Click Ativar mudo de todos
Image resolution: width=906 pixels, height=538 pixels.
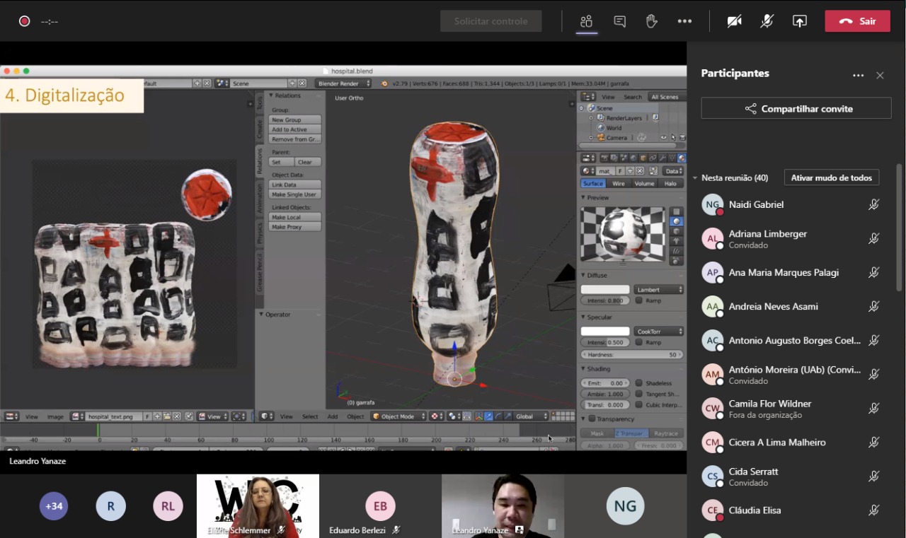[x=832, y=177]
